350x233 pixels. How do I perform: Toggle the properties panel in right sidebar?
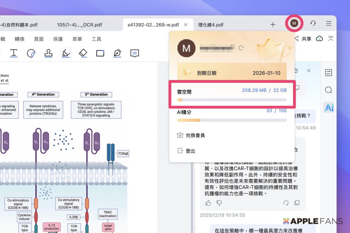click(x=329, y=72)
